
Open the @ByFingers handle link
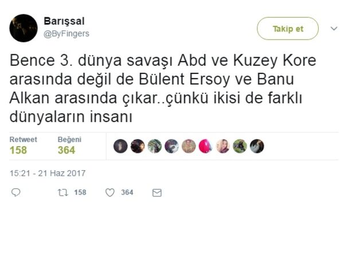coord(67,34)
